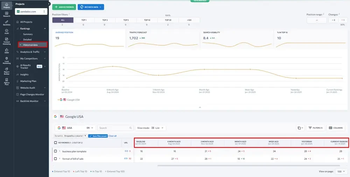This screenshot has height=177, width=350.
Task: Check the business plan template row
Action: point(56,151)
